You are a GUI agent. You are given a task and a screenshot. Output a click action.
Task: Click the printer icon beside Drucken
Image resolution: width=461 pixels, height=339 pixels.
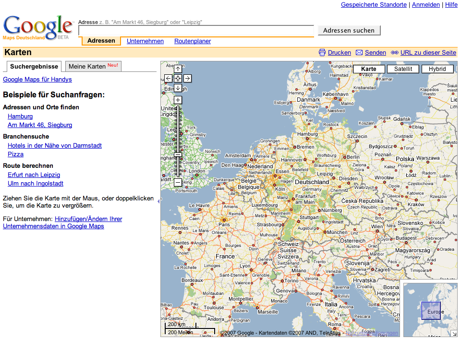322,53
